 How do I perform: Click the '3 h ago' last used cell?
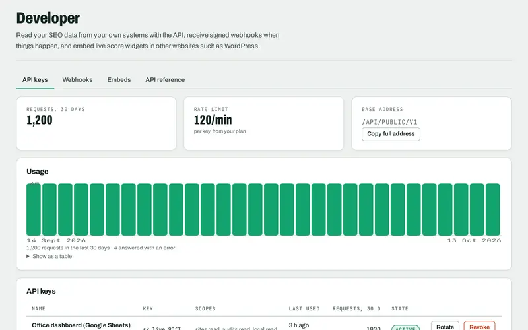[299, 325]
